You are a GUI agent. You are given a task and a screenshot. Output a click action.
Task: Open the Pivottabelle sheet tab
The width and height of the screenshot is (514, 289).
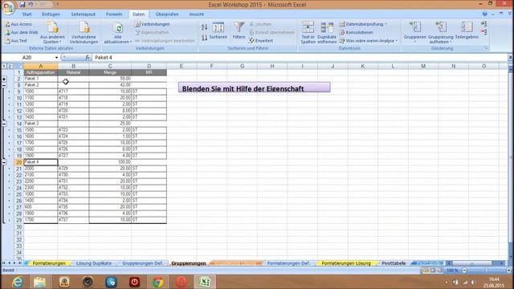tap(394, 263)
